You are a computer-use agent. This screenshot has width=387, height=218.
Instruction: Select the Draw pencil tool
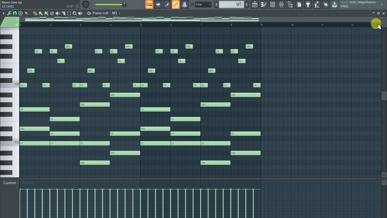pos(35,13)
